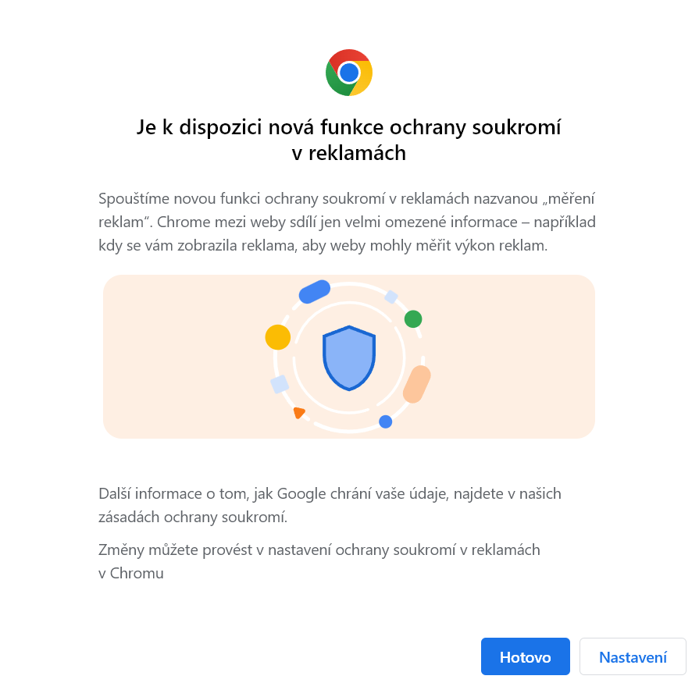
Task: Click the "Další informace o tom" paragraph
Action: 330,493
